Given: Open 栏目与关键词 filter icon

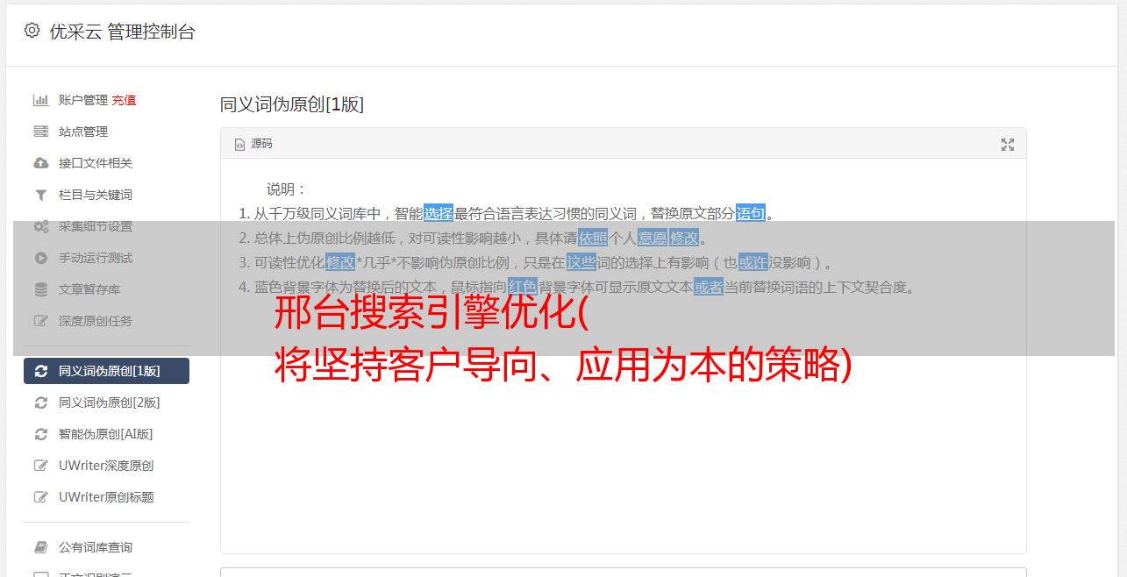Looking at the screenshot, I should click(41, 195).
